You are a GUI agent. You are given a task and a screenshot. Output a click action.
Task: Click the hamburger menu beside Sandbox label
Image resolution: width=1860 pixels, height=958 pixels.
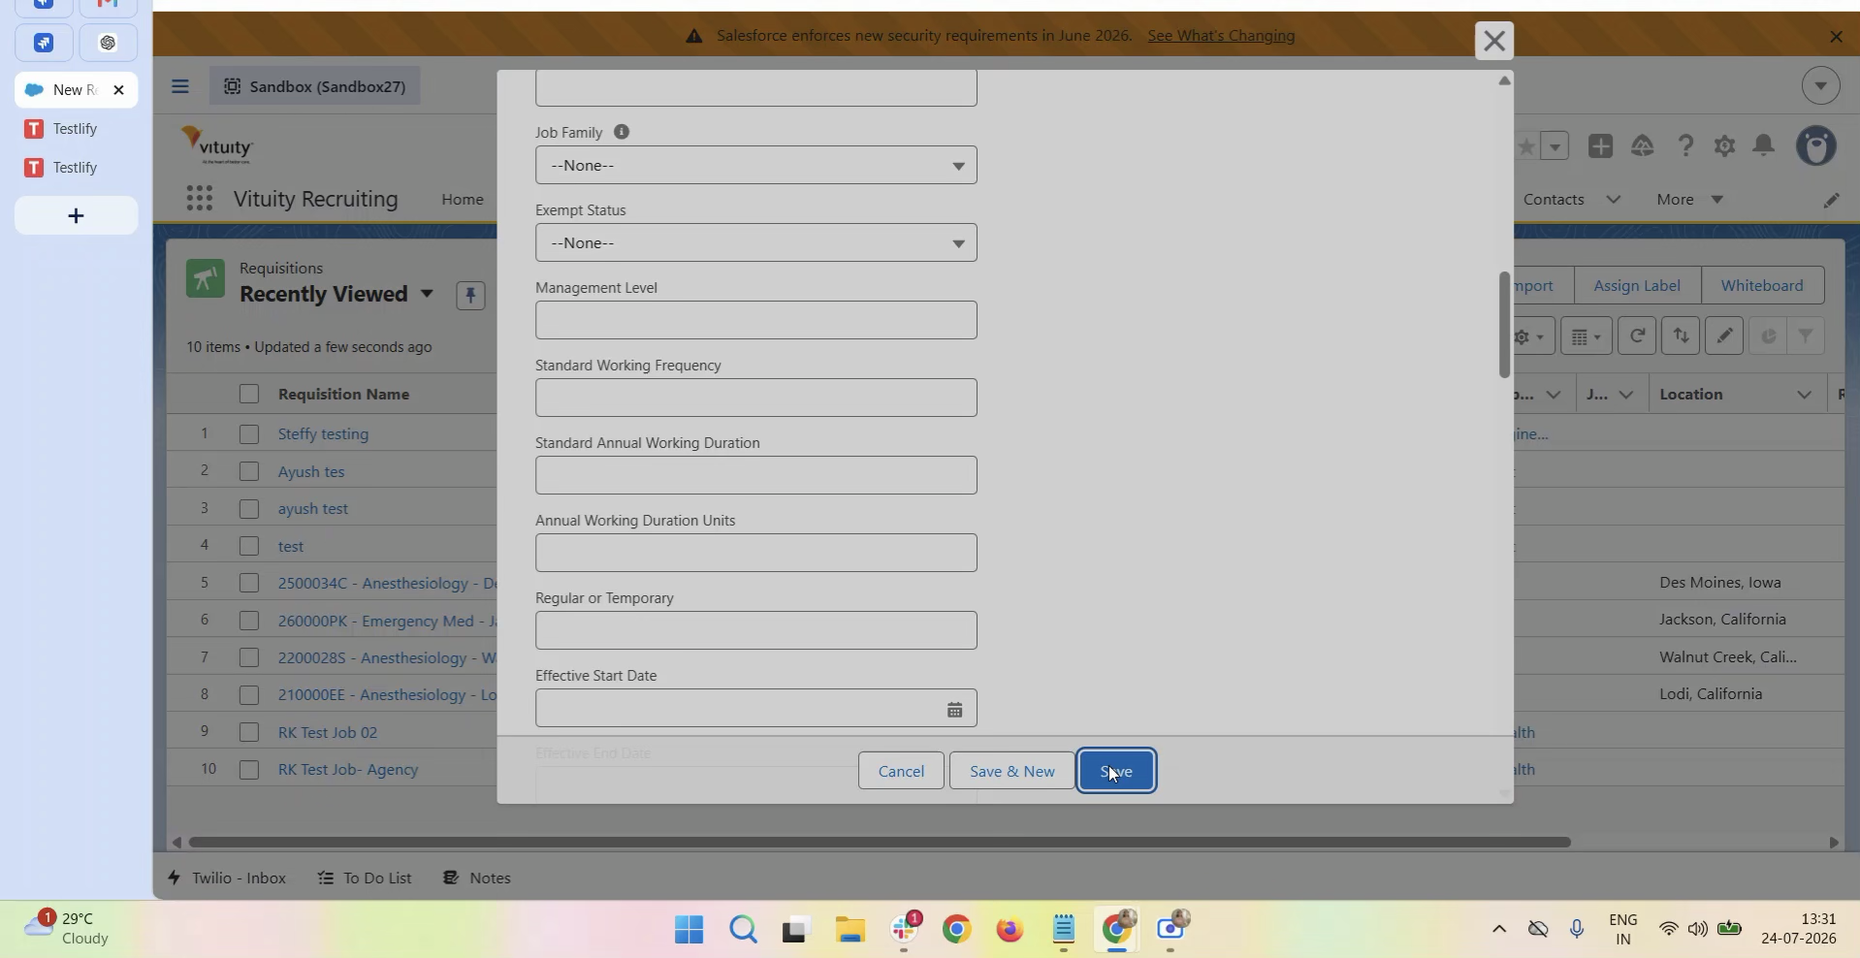[x=180, y=86]
